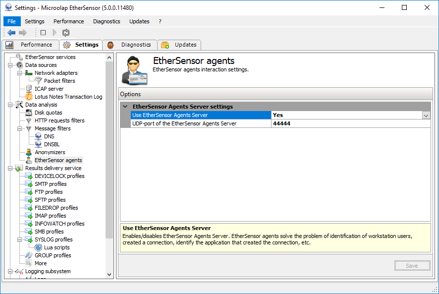Image resolution: width=439 pixels, height=294 pixels.
Task: Click the FTP profiles envelope icon
Action: [29, 192]
